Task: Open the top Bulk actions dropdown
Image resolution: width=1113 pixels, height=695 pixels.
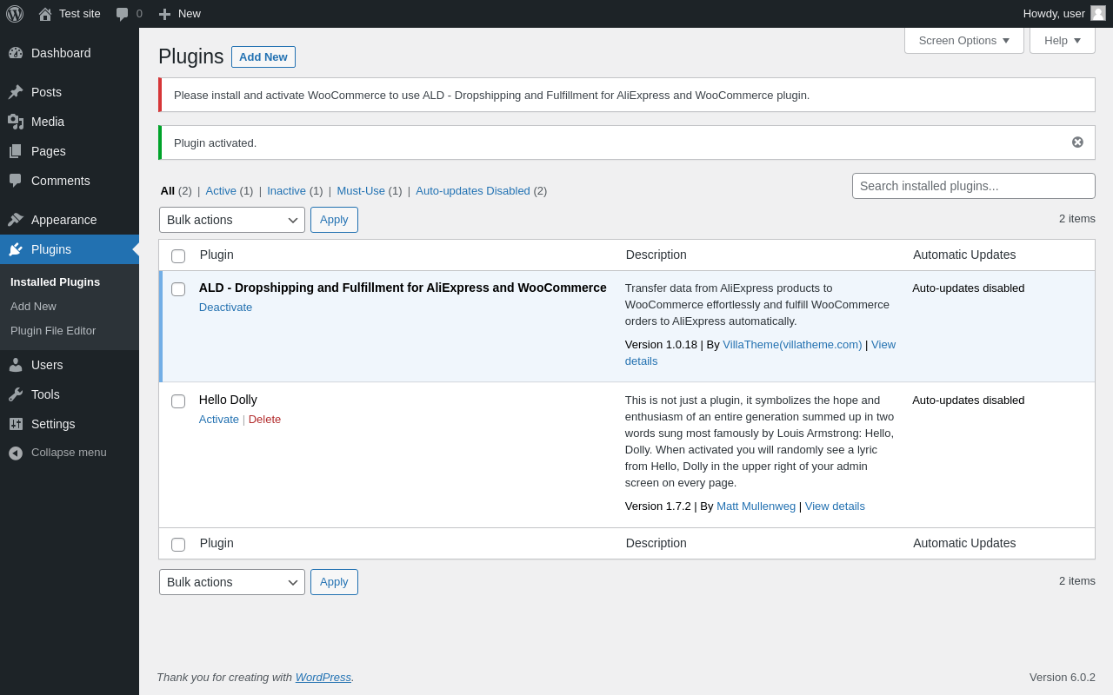Action: click(231, 220)
